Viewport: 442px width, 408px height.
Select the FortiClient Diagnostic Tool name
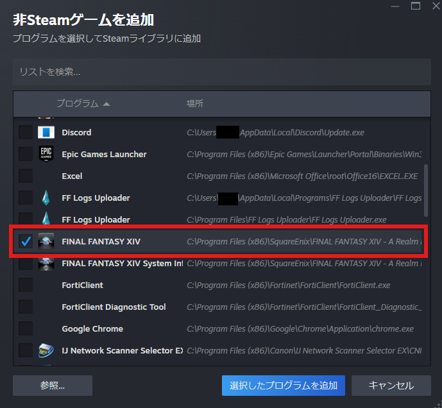point(114,307)
